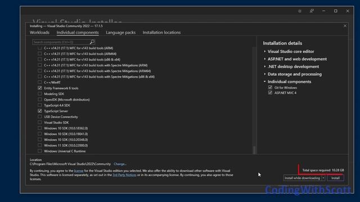Expand Data storage and processing
The image size is (360, 202).
click(x=265, y=74)
